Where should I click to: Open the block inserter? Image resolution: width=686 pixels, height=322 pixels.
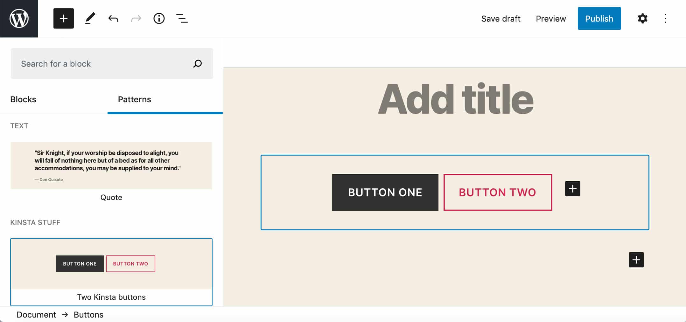click(x=63, y=18)
